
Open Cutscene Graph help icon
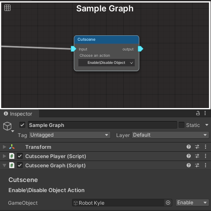point(189,165)
